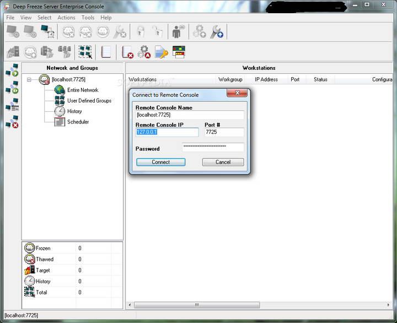
Task: Click the Thawed count row
Action: pos(73,259)
